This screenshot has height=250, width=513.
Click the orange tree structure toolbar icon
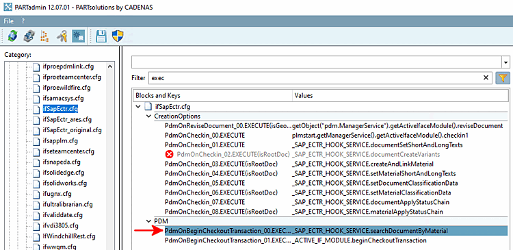point(44,36)
